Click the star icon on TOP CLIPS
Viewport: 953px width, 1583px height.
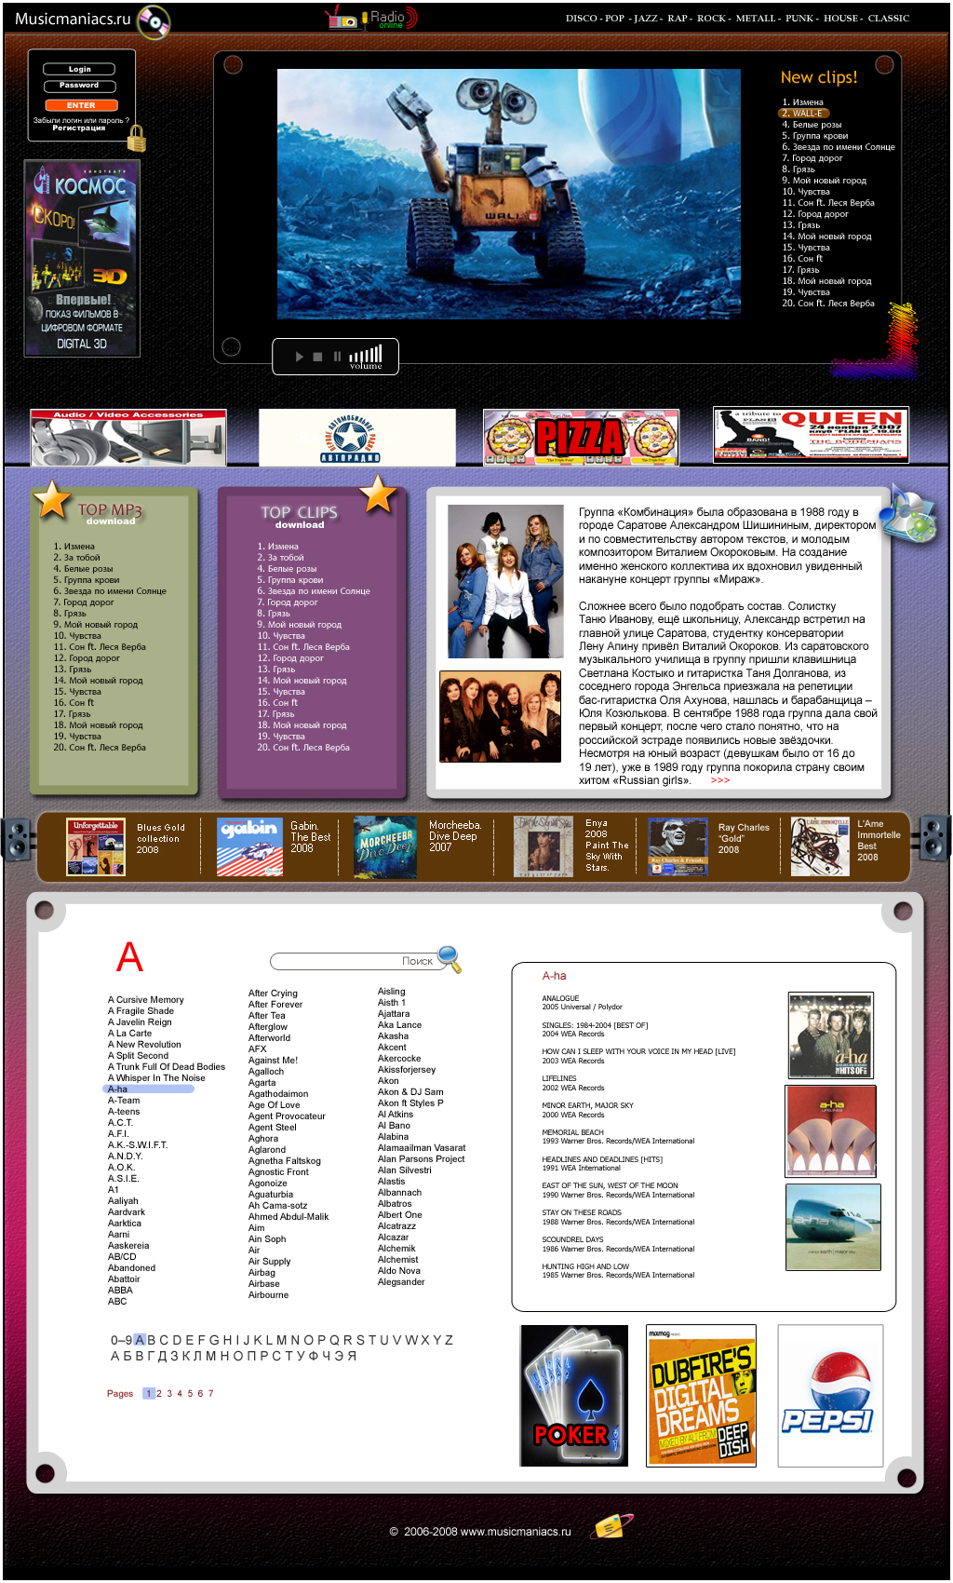click(378, 494)
